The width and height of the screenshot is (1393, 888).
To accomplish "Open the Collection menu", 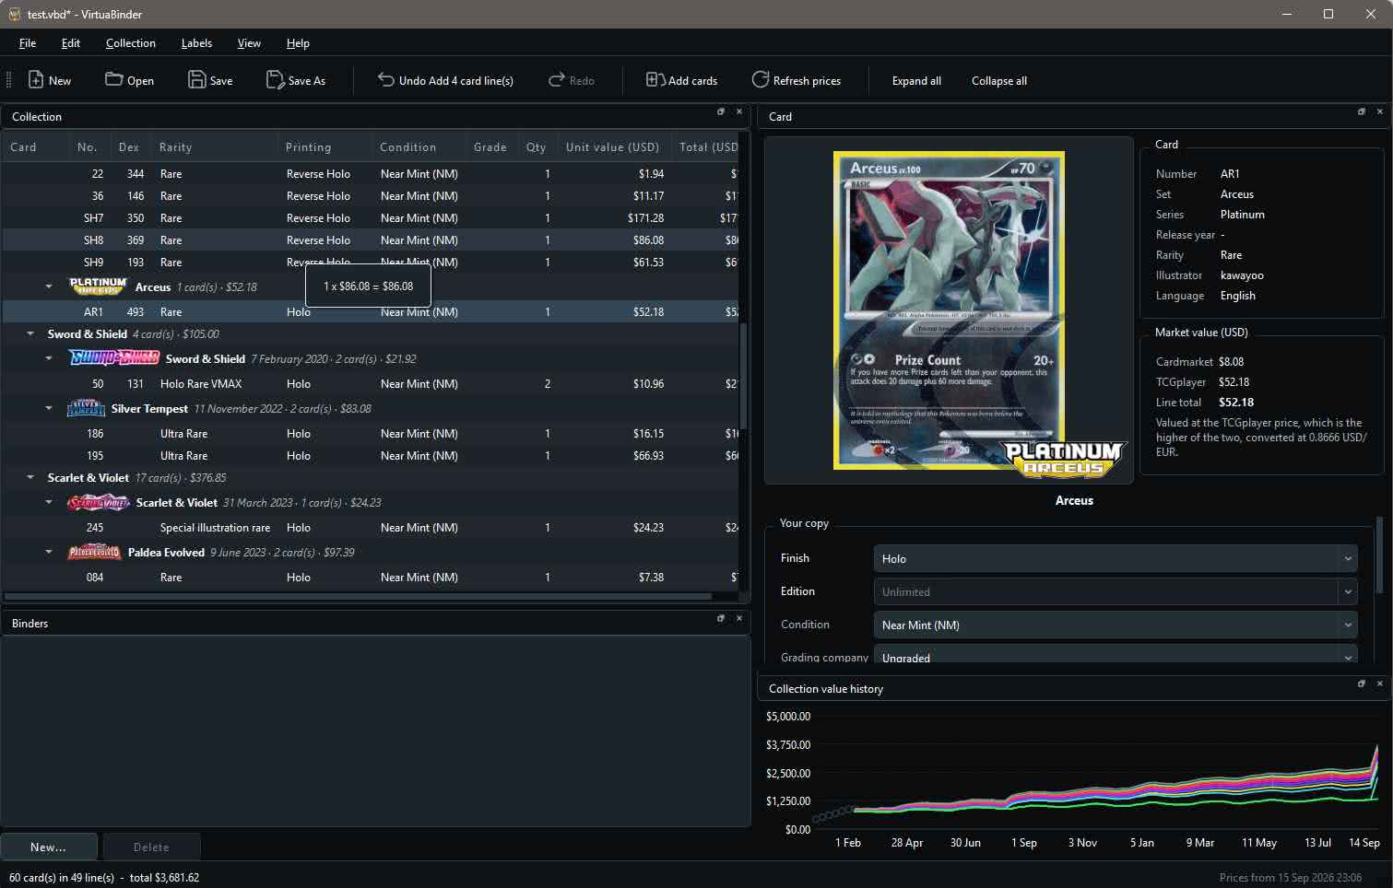I will click(131, 43).
